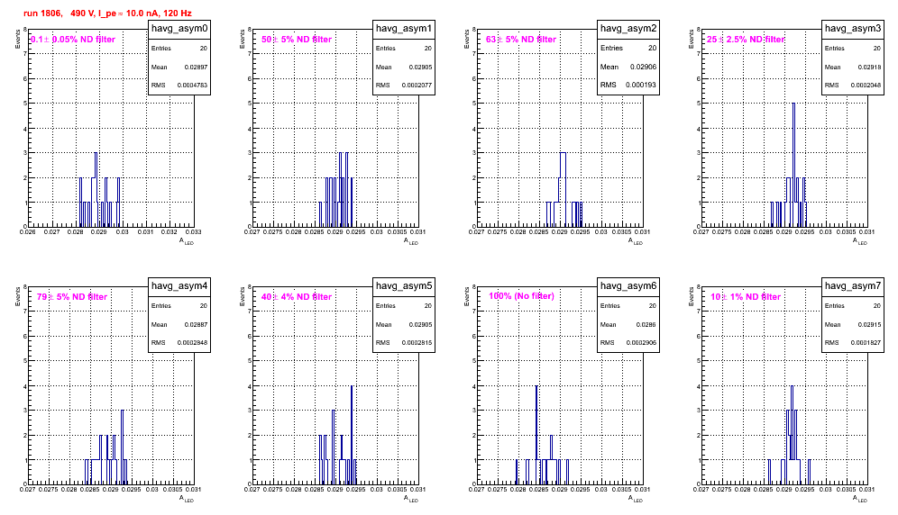Viewport: 898px width, 515px height.
Task: Click the '10± 1% ND filter' label
Action: [x=746, y=297]
